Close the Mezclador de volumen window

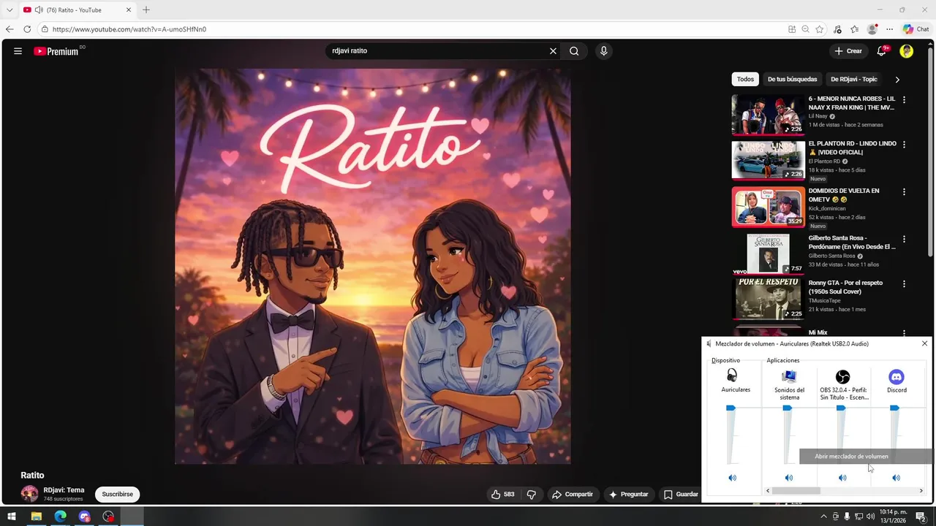pyautogui.click(x=924, y=343)
